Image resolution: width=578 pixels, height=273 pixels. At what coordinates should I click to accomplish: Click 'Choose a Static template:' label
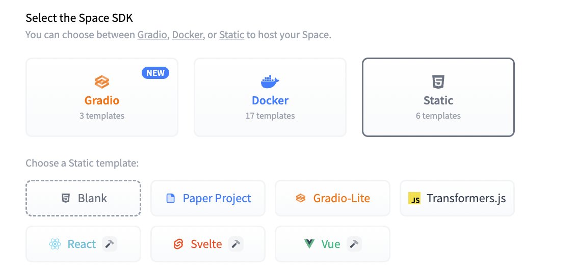[82, 163]
